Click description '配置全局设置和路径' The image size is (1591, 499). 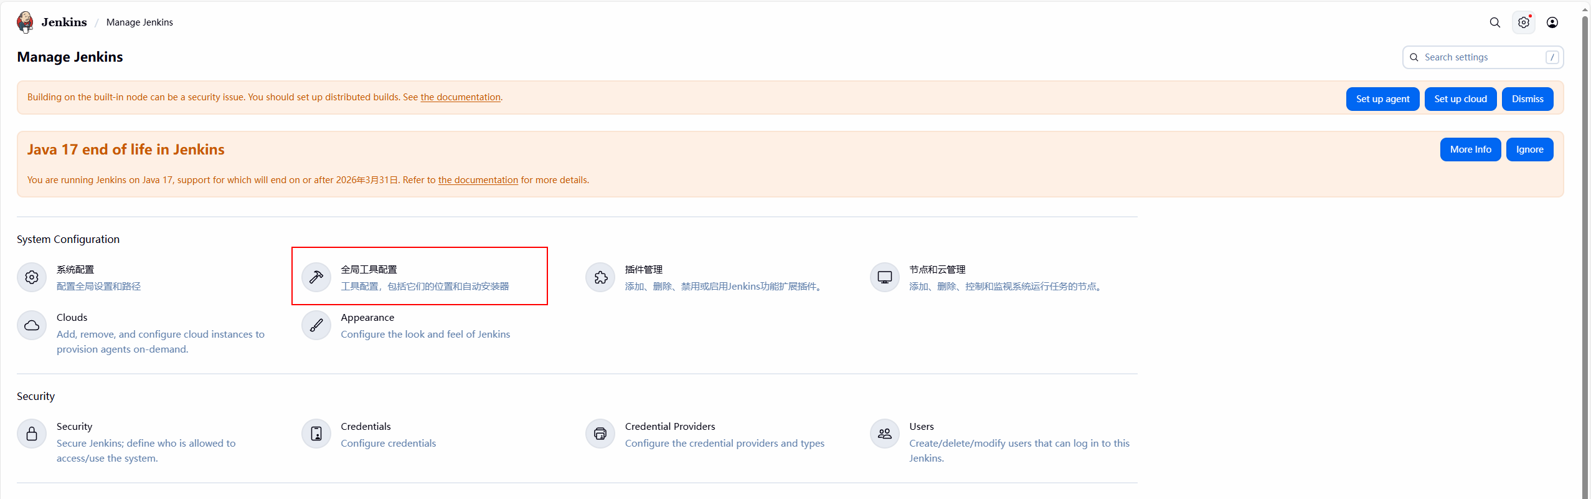coord(98,287)
